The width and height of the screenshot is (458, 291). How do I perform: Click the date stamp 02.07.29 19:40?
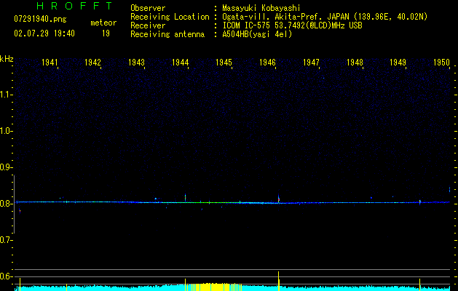(44, 33)
